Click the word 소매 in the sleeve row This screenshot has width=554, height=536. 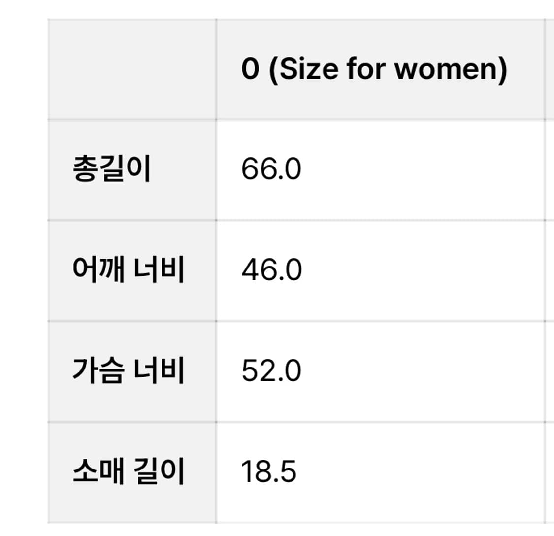[x=98, y=471]
